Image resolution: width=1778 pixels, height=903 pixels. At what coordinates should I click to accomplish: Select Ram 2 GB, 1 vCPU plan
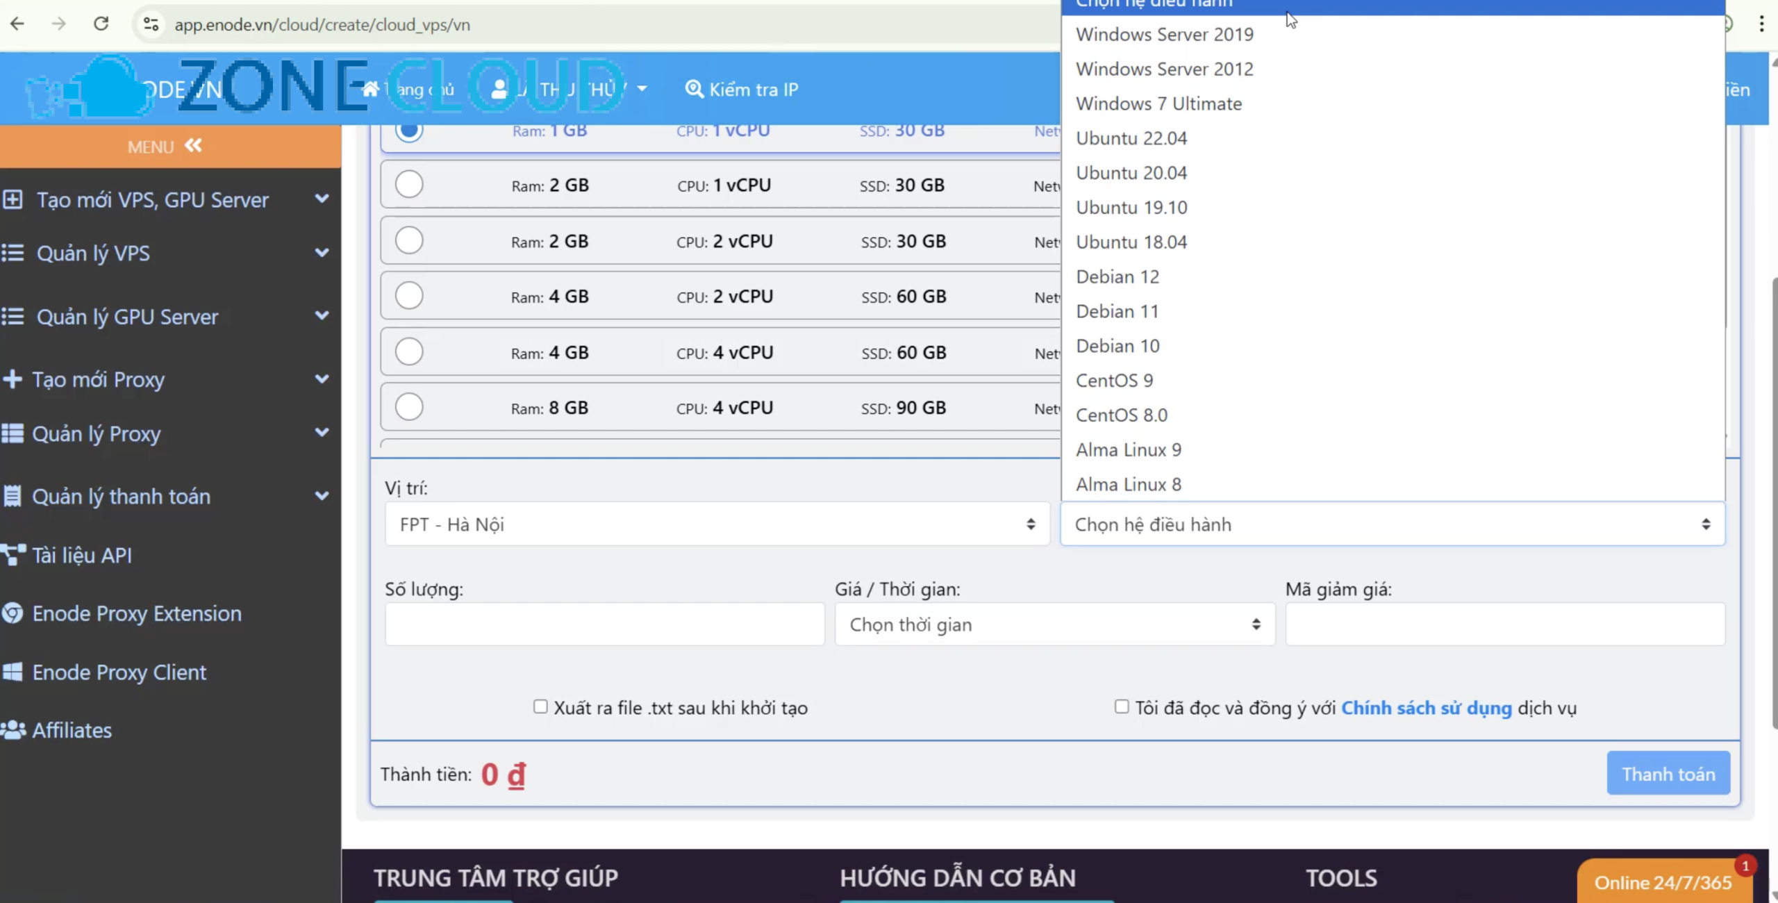[x=409, y=184]
